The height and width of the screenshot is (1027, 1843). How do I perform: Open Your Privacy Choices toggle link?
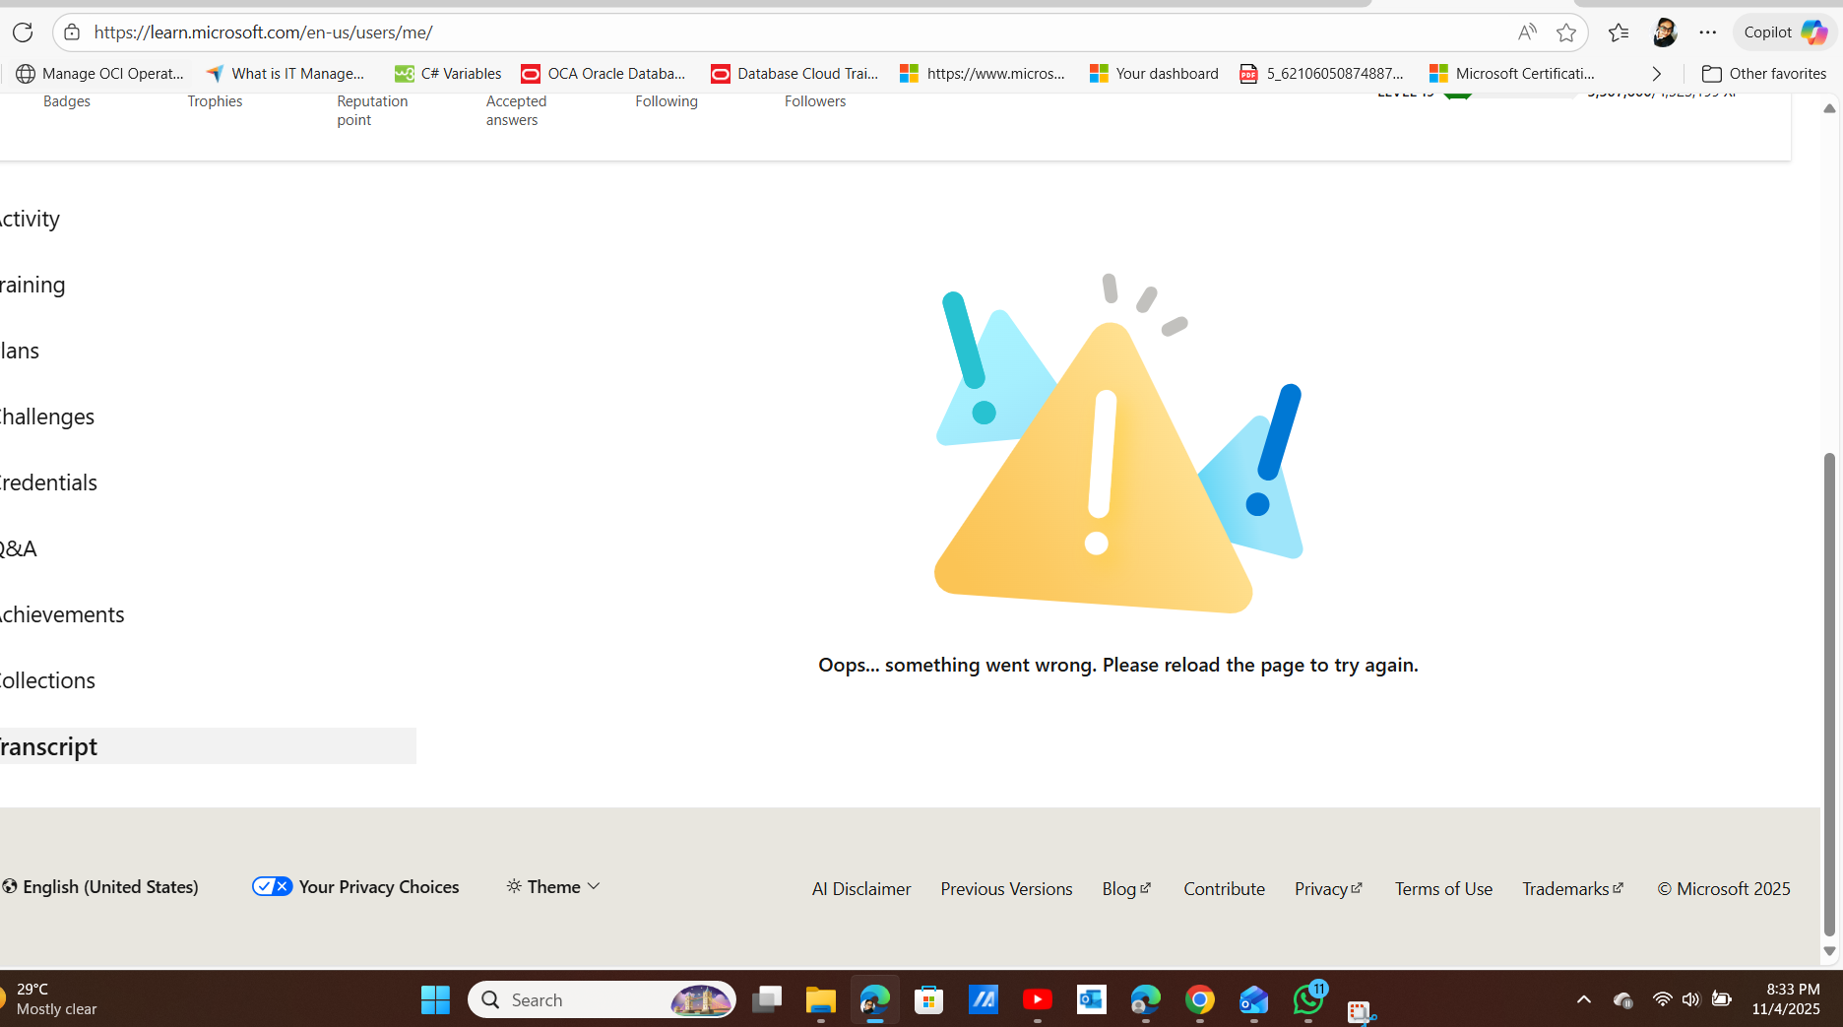click(x=355, y=887)
